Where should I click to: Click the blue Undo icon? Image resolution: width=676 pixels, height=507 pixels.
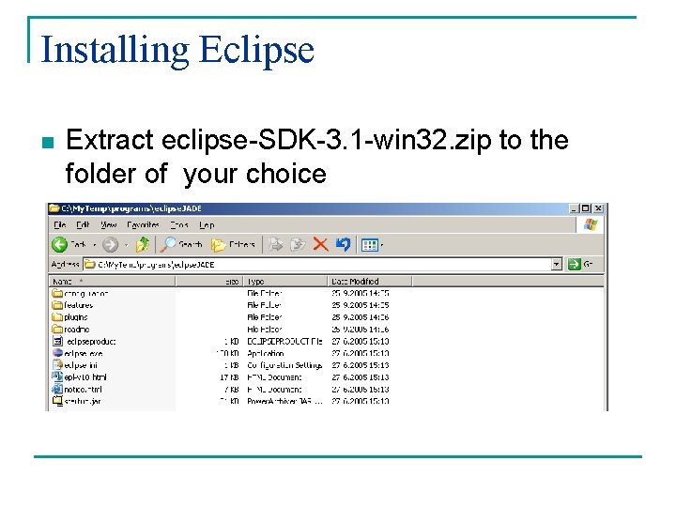(344, 244)
